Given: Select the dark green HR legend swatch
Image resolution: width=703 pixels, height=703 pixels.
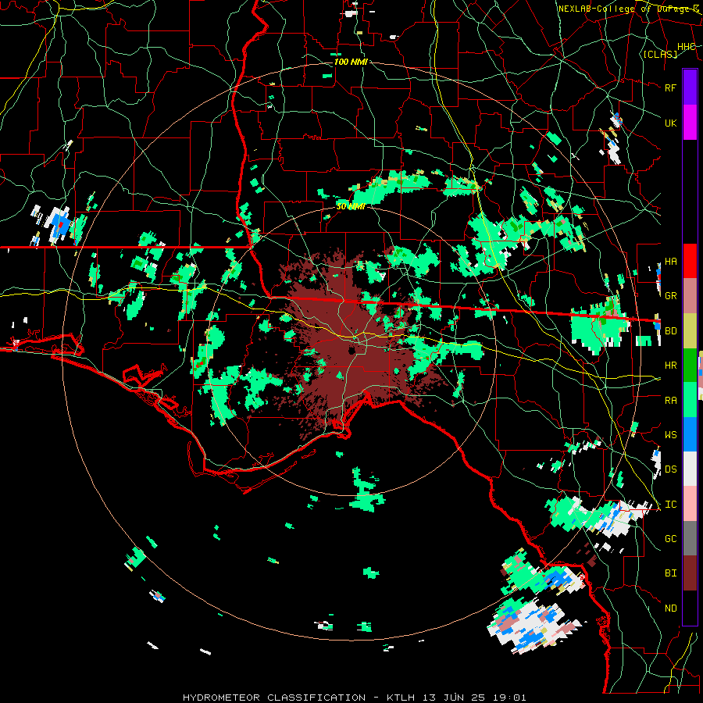Looking at the screenshot, I should pyautogui.click(x=690, y=365).
